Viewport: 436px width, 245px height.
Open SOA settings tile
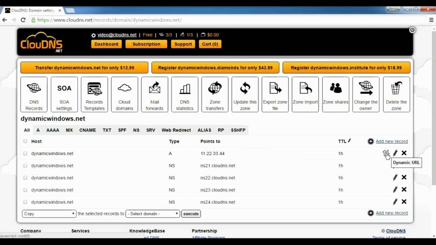tap(64, 94)
